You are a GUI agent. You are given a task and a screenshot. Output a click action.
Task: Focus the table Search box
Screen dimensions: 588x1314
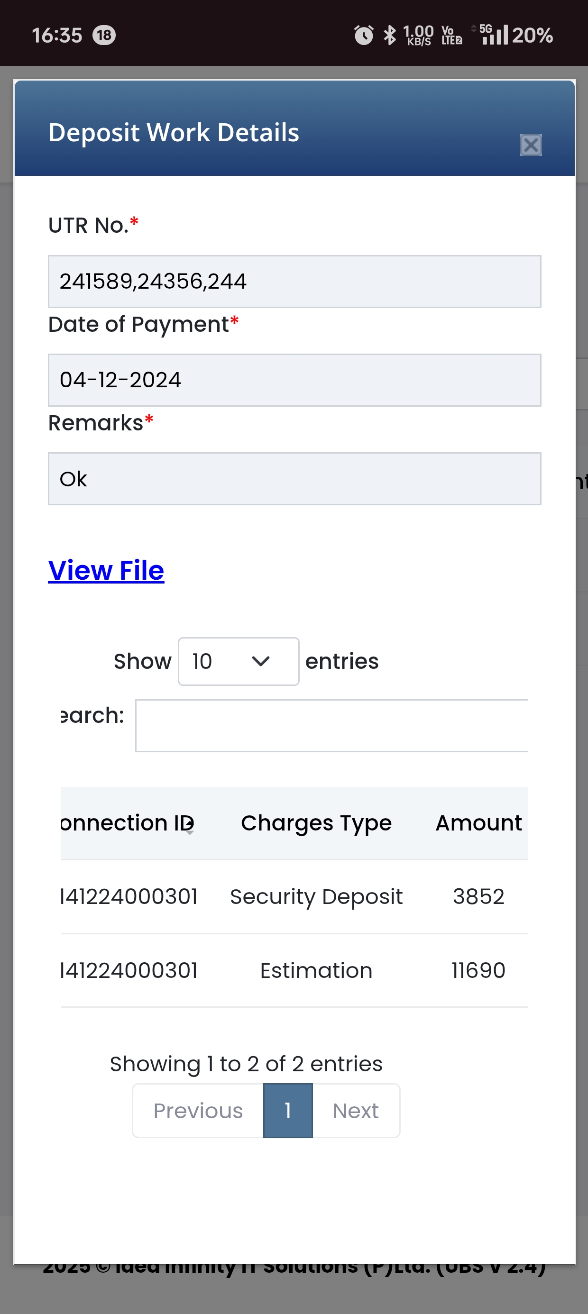click(x=332, y=726)
